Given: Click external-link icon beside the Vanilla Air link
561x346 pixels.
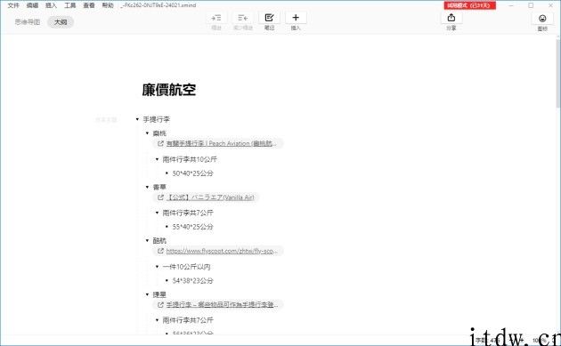Looking at the screenshot, I should coord(160,197).
